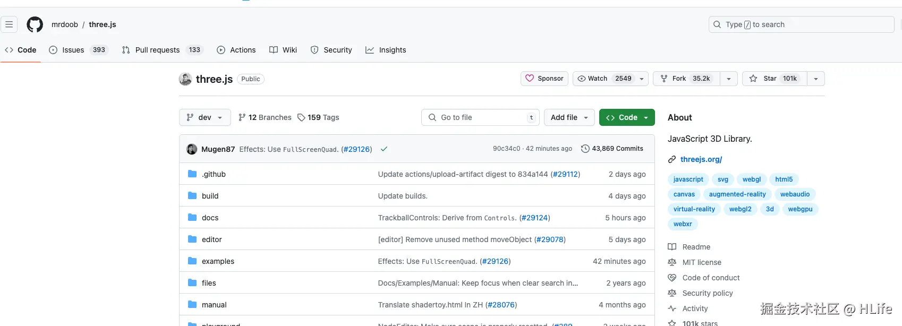Open the editor folder

coord(212,239)
